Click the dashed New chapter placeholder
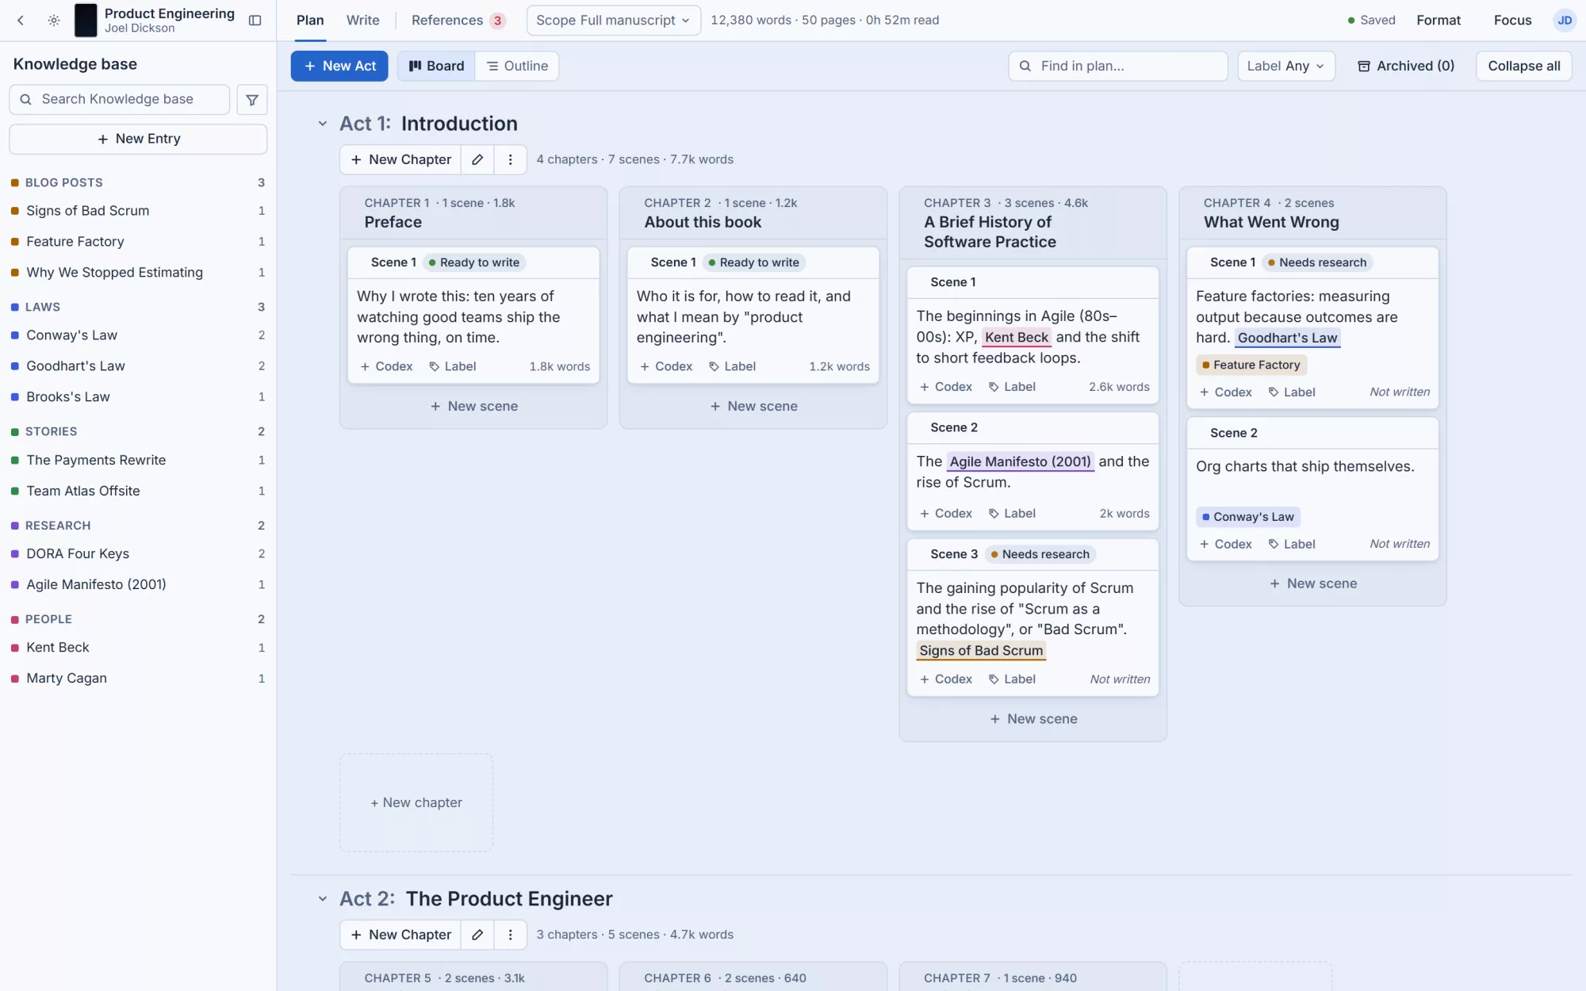 point(416,802)
